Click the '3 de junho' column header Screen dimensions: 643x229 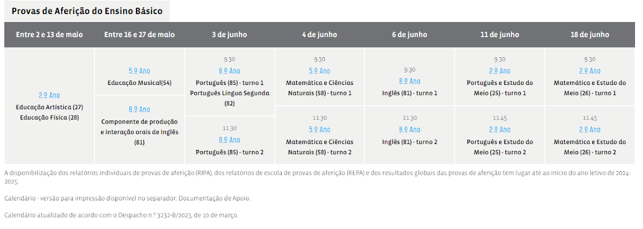coord(229,35)
